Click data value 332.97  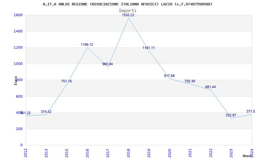(x=231, y=115)
